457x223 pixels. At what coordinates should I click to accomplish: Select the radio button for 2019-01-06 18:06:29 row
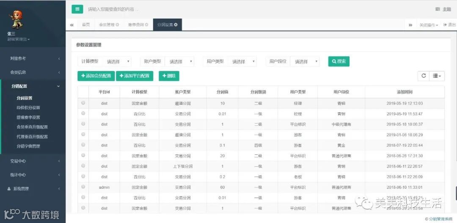pyautogui.click(x=83, y=134)
